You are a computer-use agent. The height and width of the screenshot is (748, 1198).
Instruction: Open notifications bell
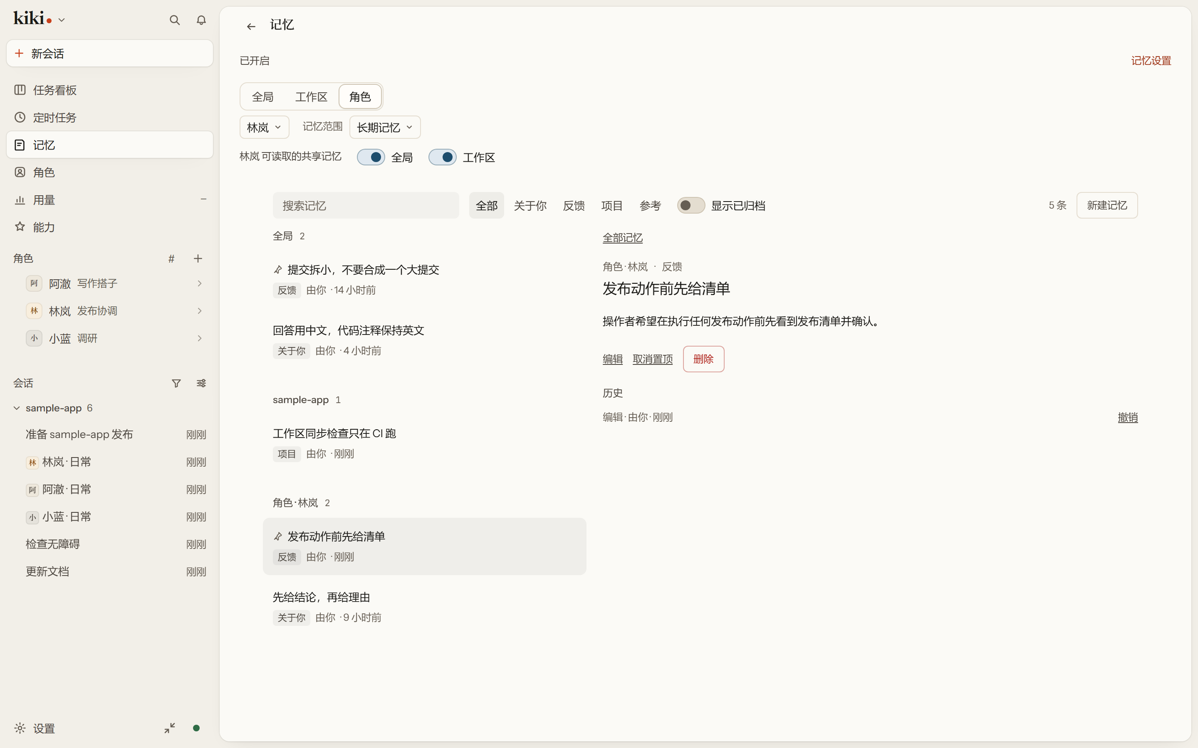coord(201,20)
